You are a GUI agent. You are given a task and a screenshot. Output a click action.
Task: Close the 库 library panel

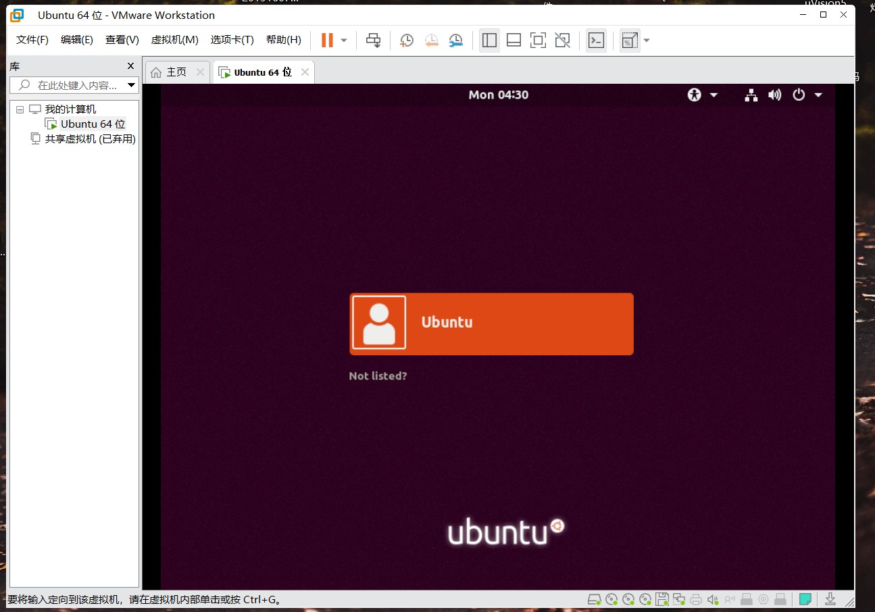131,66
